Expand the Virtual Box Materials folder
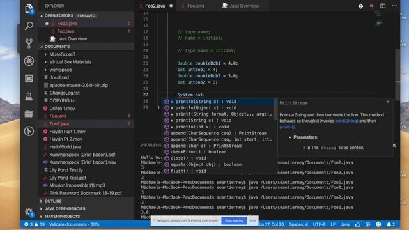The width and height of the screenshot is (409, 230). click(x=70, y=62)
